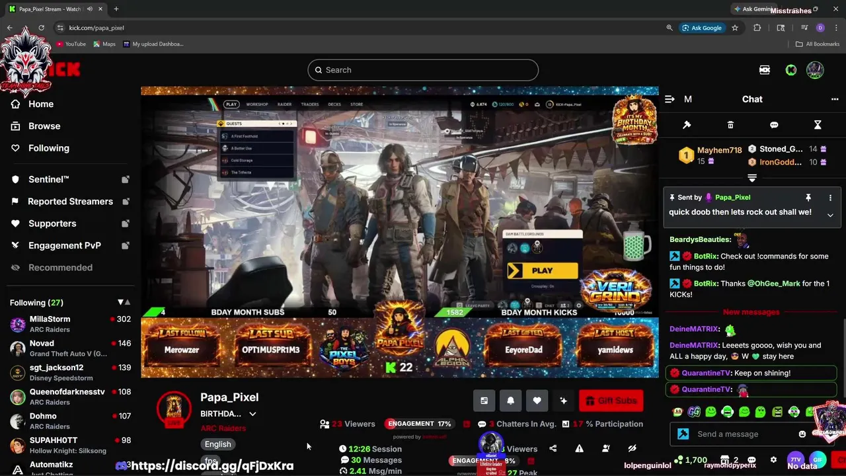Open Reported Streamers in sidebar

pyautogui.click(x=69, y=201)
